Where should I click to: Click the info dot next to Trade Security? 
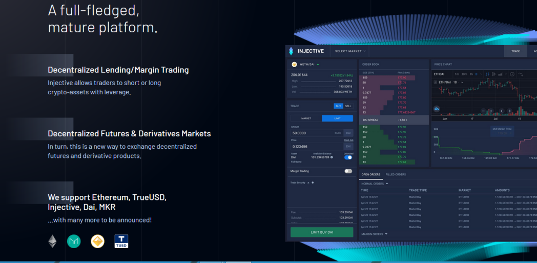click(313, 183)
